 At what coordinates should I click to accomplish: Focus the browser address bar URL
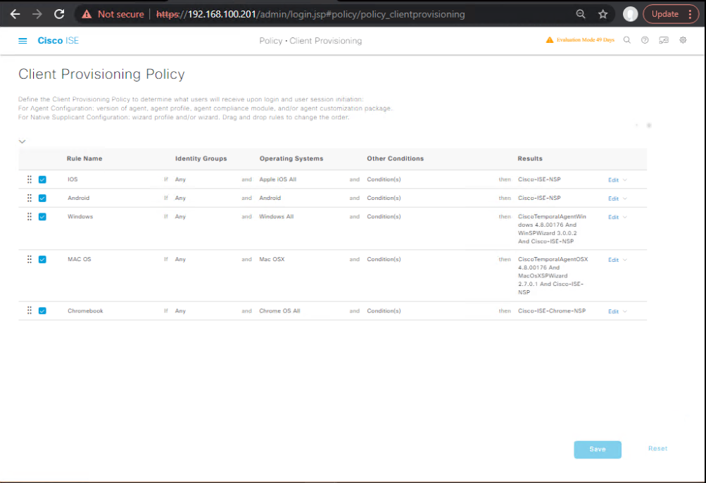[310, 14]
